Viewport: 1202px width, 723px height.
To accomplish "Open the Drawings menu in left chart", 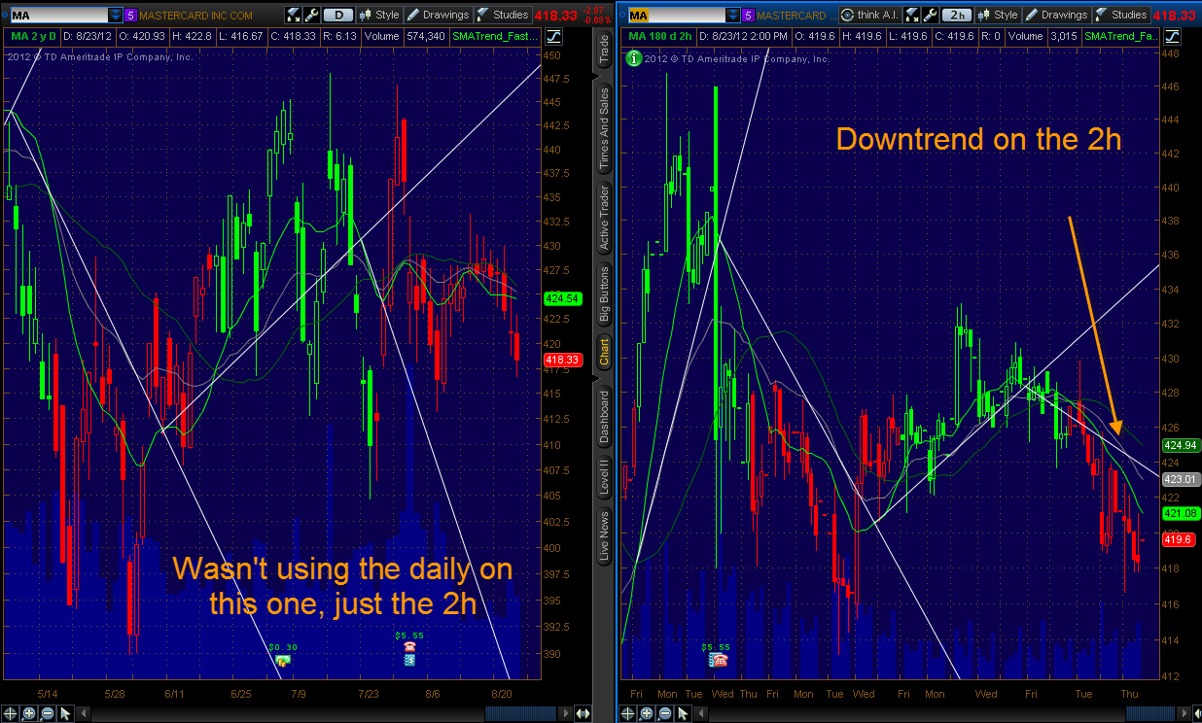I will (438, 16).
